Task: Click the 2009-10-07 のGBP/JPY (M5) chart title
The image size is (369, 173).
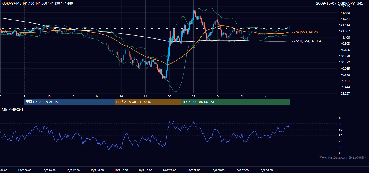Action: (341, 3)
